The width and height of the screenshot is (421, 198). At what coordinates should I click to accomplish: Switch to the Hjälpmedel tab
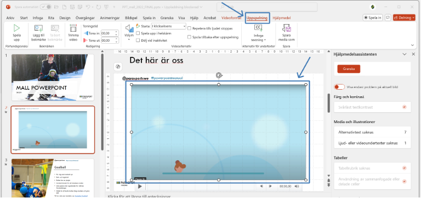tap(282, 18)
